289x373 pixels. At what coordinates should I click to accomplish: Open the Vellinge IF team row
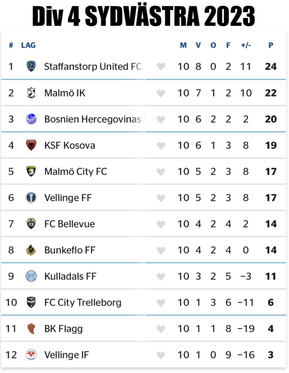point(144,355)
